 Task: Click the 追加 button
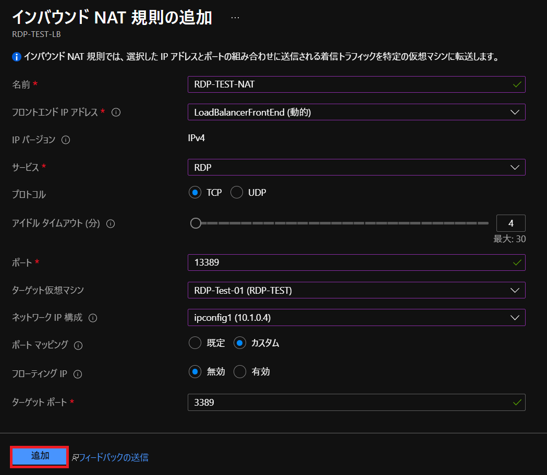(x=40, y=456)
